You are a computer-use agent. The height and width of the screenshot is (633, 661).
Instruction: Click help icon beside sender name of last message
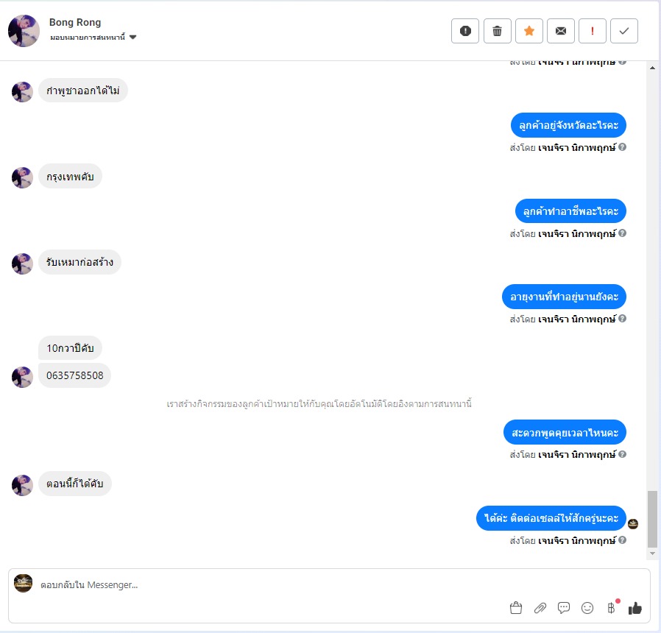coord(622,540)
